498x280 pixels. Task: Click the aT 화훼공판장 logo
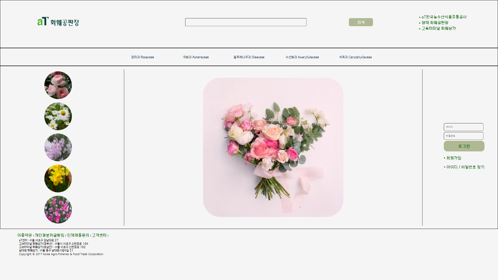[x=58, y=22]
